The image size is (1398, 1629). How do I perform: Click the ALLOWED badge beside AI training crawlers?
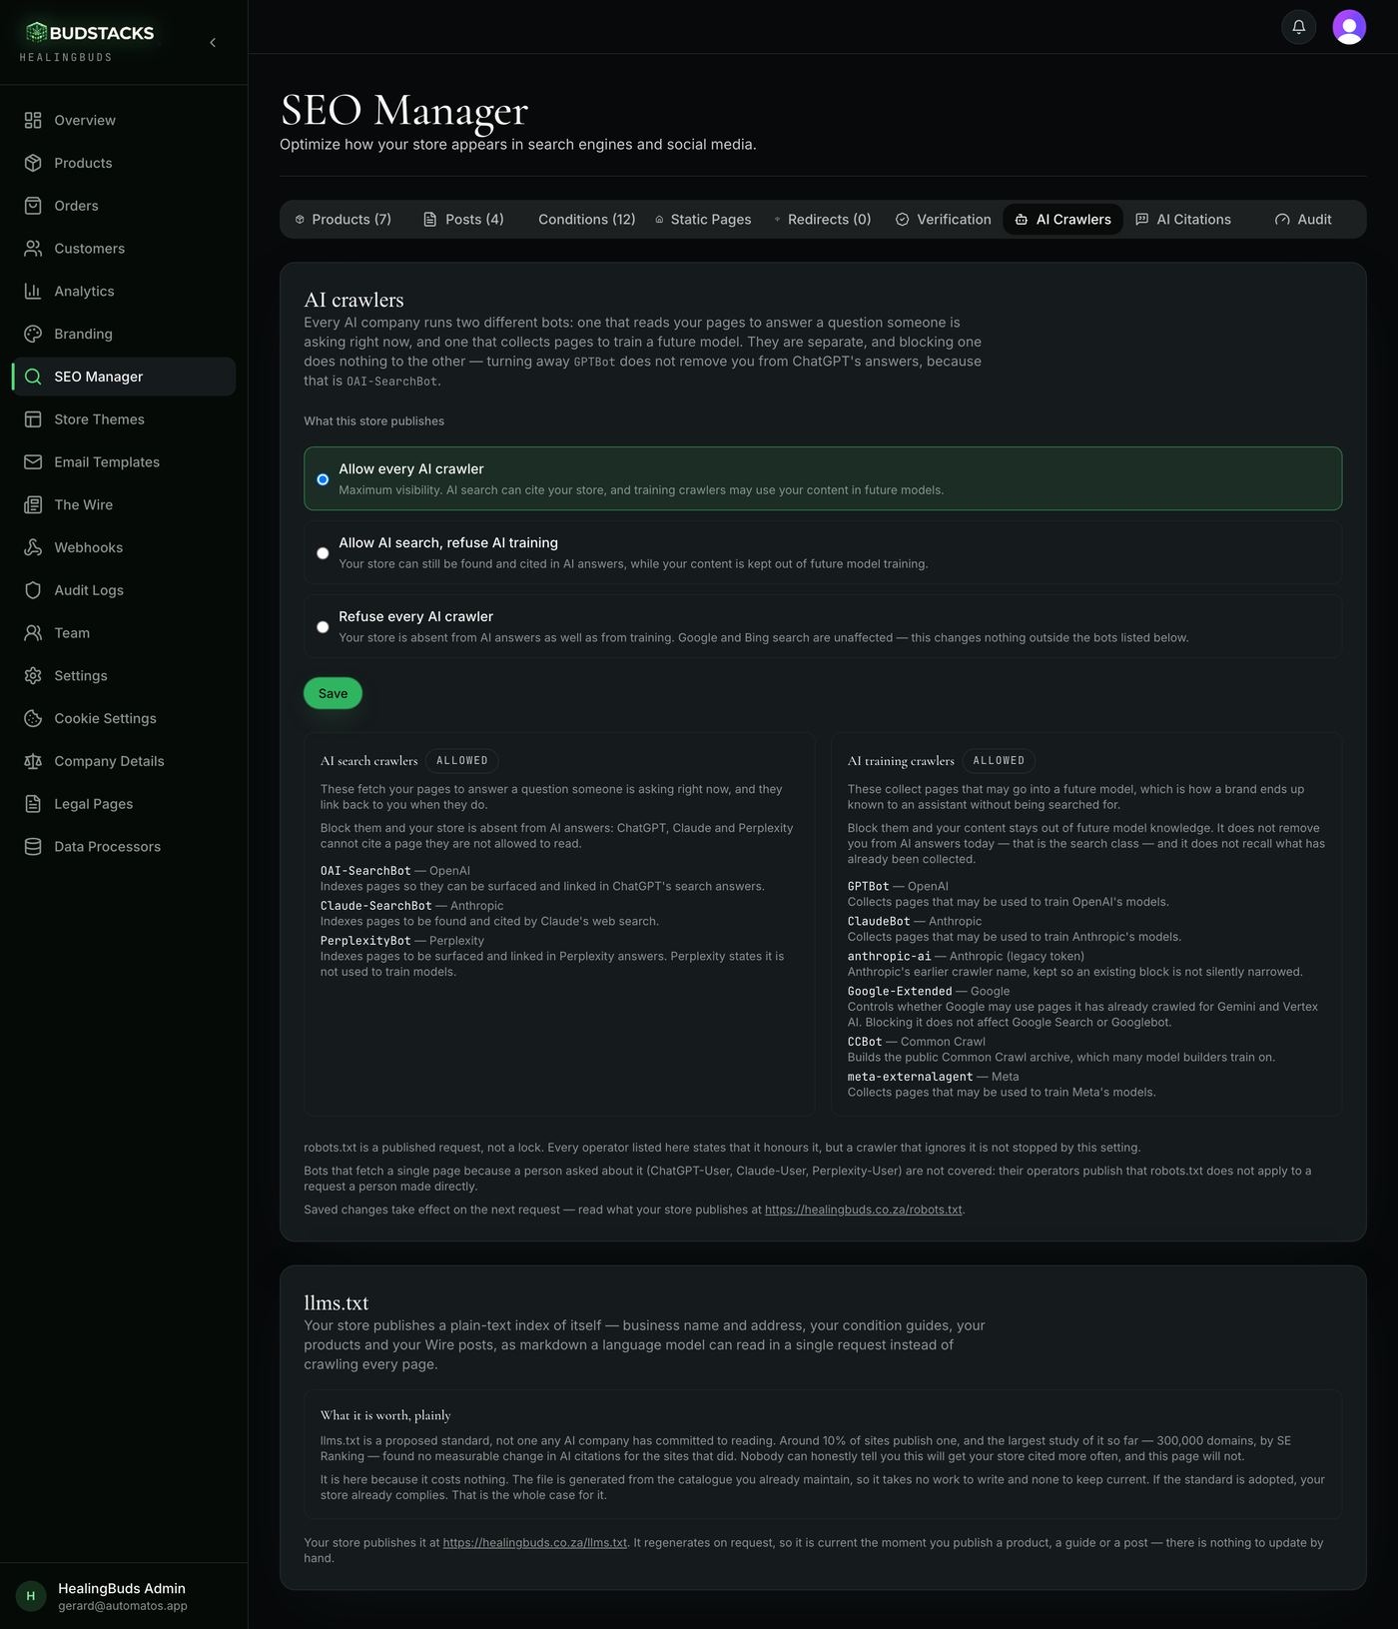pyautogui.click(x=999, y=761)
